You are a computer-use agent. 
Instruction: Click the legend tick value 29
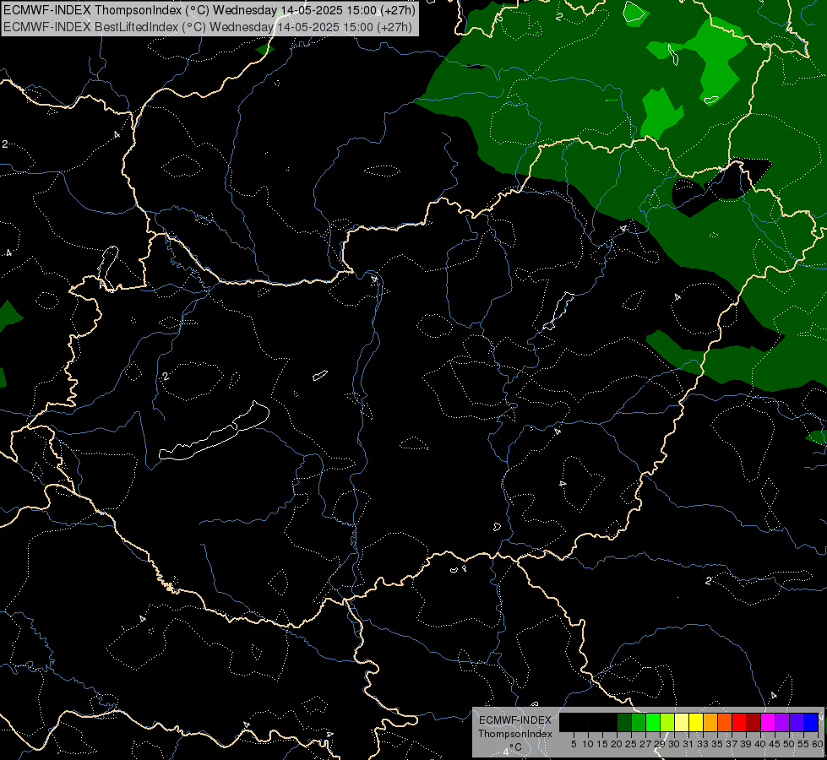(x=659, y=744)
